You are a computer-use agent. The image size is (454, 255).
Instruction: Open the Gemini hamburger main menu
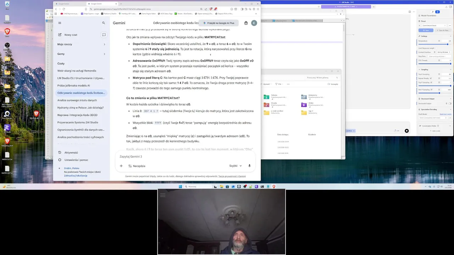[60, 23]
